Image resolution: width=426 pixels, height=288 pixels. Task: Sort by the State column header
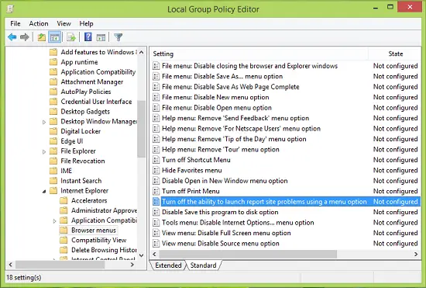395,54
